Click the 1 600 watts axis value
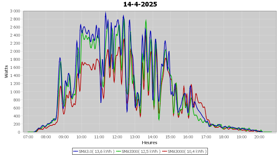The image size is (280, 155). (15, 68)
